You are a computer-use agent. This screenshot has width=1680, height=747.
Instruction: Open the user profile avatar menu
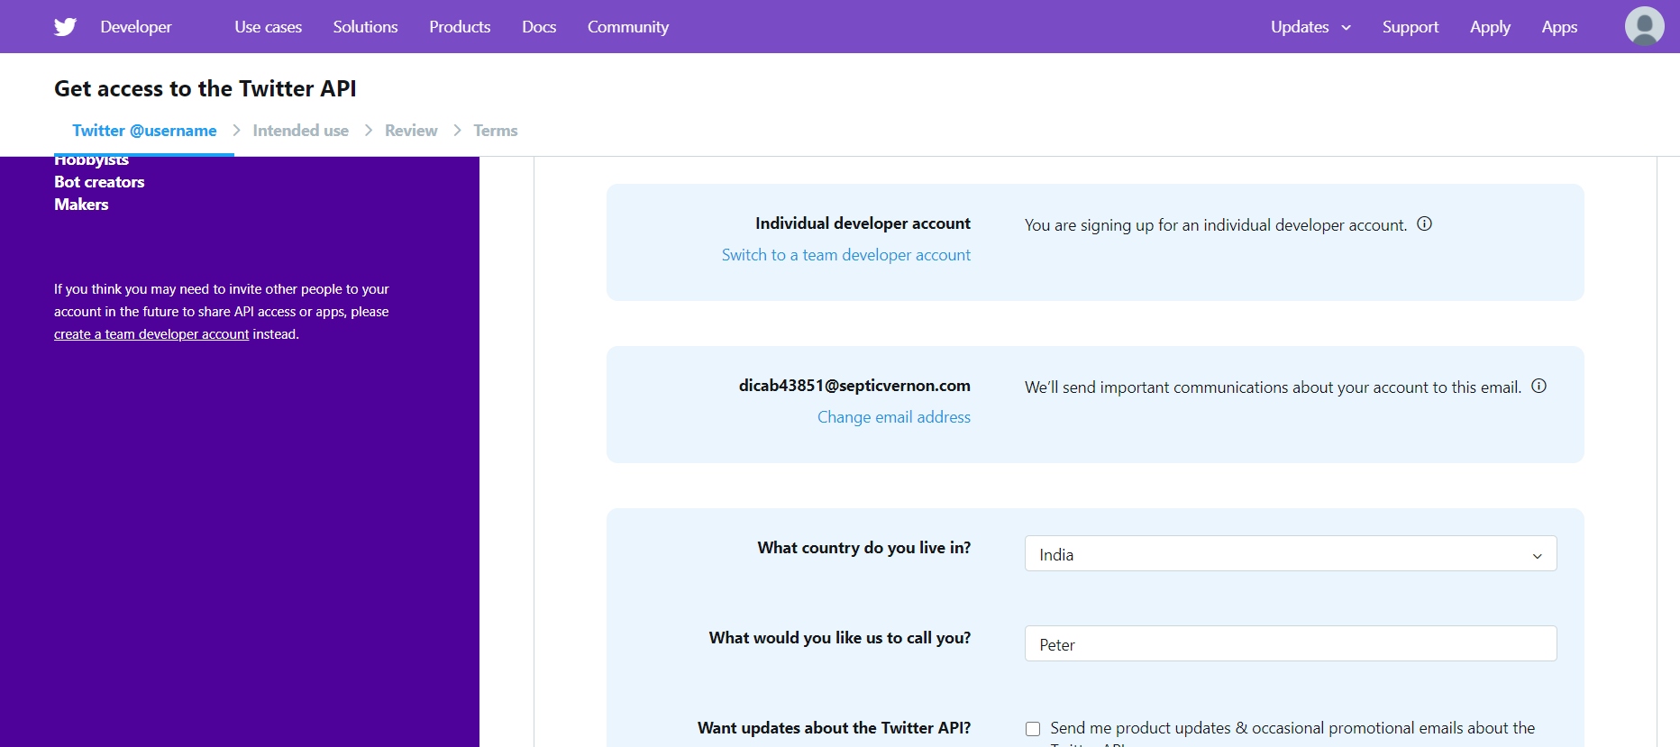1644,26
